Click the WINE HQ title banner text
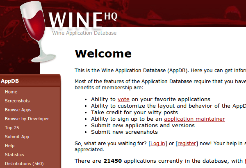The width and height of the screenshot is (246, 168). pyautogui.click(x=83, y=20)
